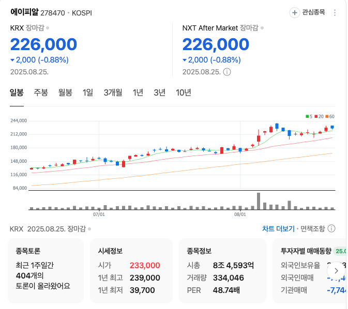Click the stock name 에이피알
The height and width of the screenshot is (309, 348).
click(x=24, y=12)
